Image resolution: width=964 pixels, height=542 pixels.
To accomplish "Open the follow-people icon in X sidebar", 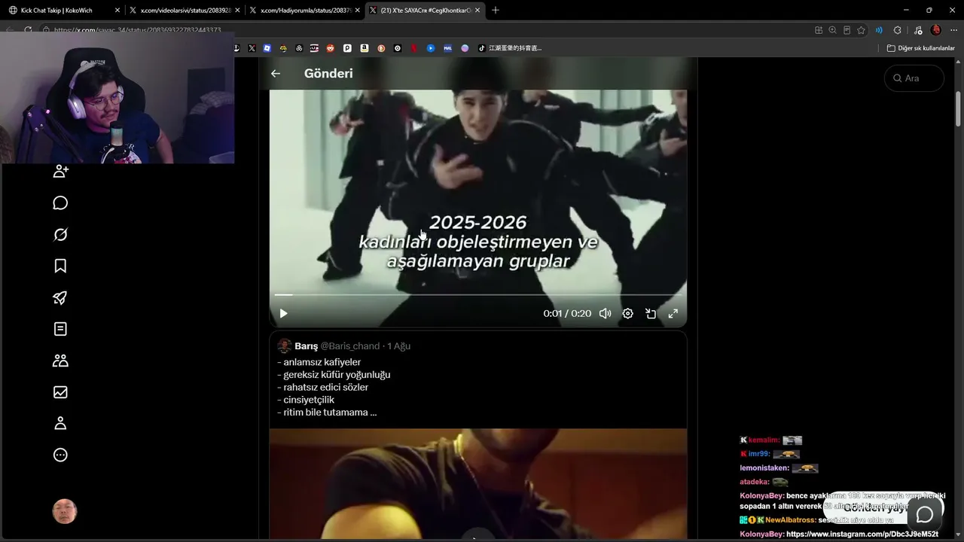I will 61,171.
